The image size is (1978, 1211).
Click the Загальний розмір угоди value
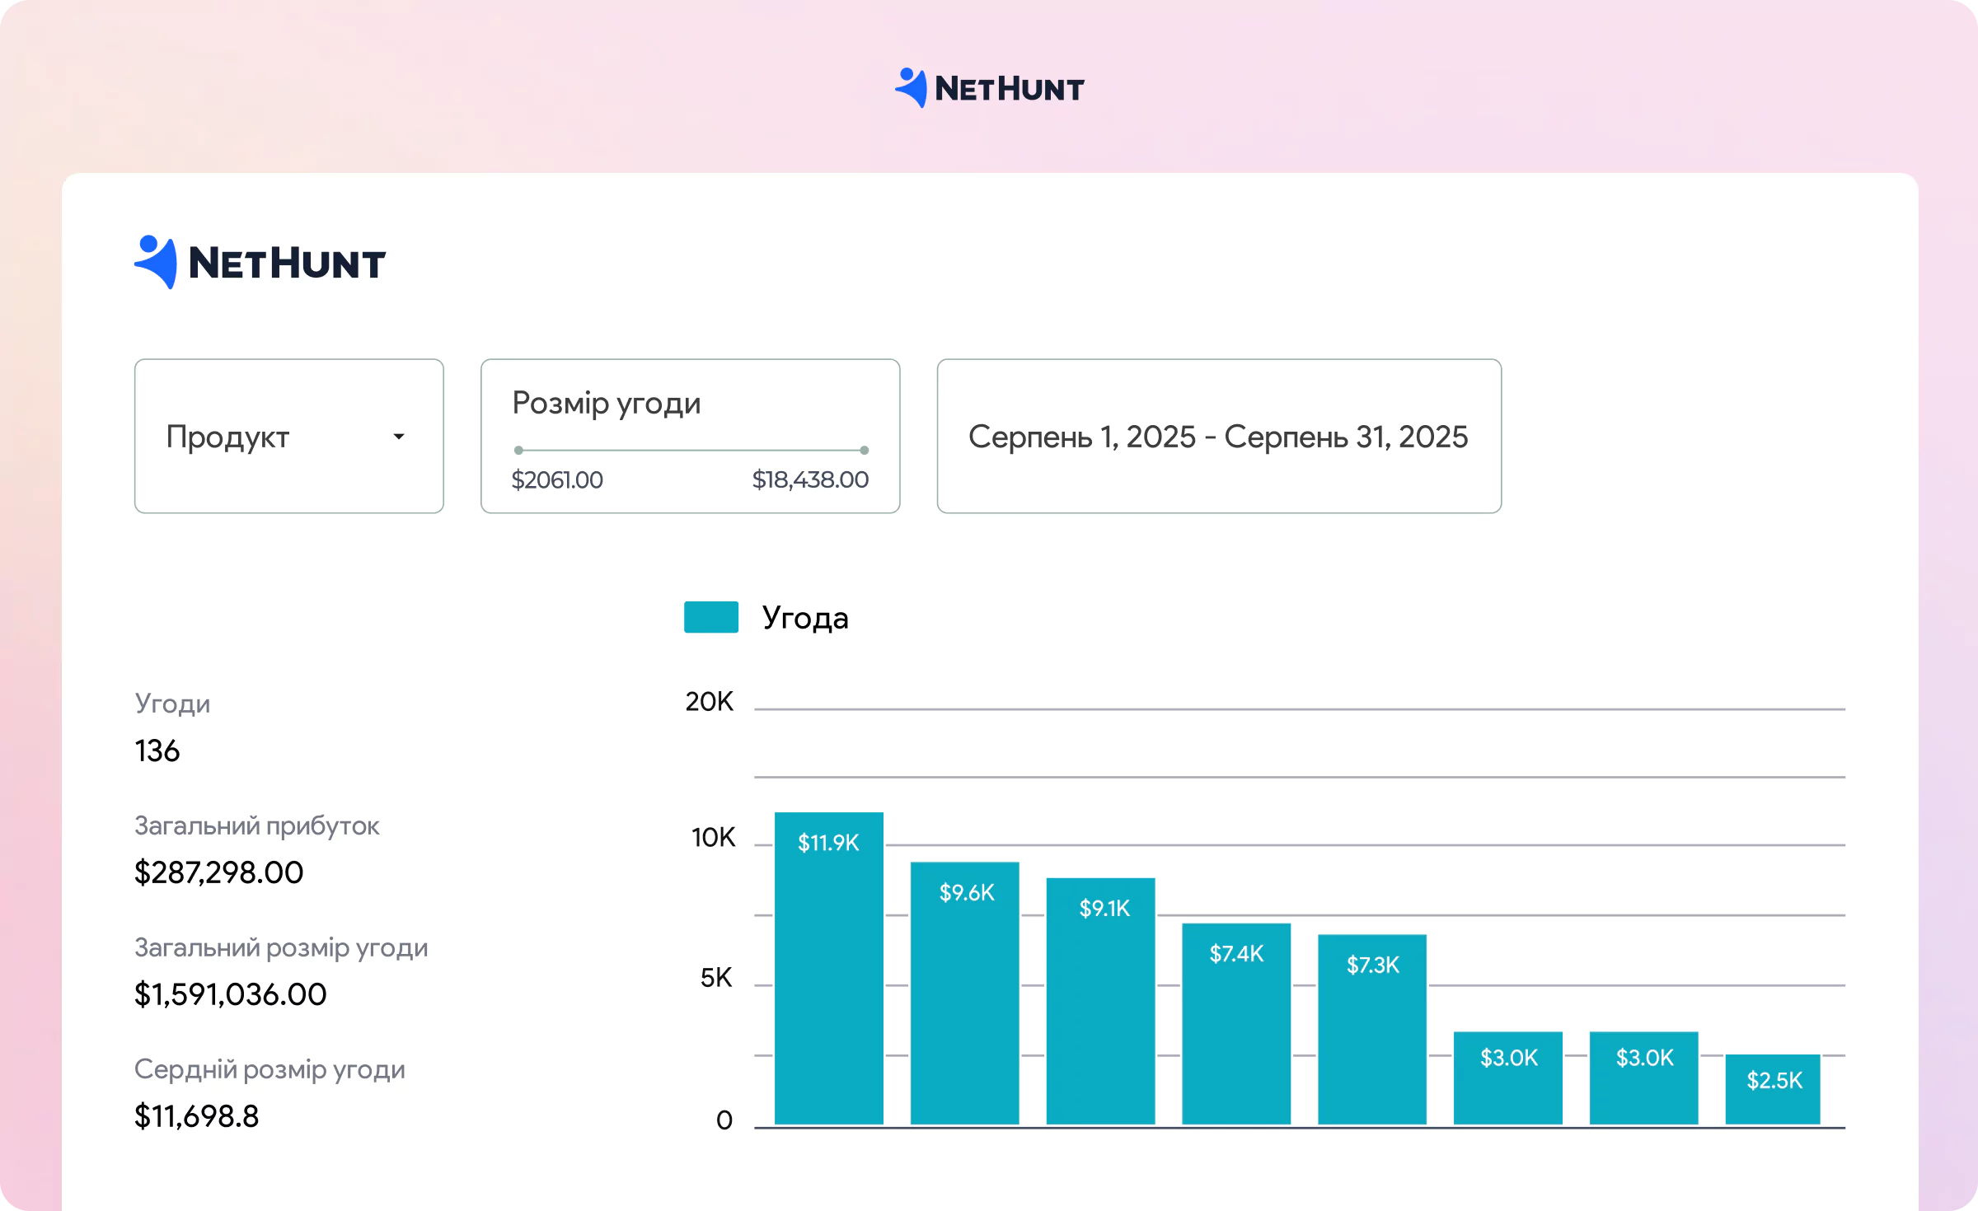tap(230, 994)
